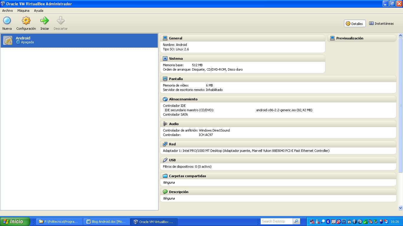The height and width of the screenshot is (226, 403).
Task: Click the USB section icon
Action: click(x=165, y=160)
